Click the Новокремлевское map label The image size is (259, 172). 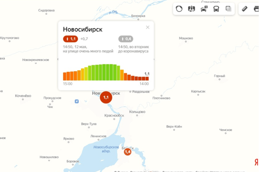pos(36,60)
